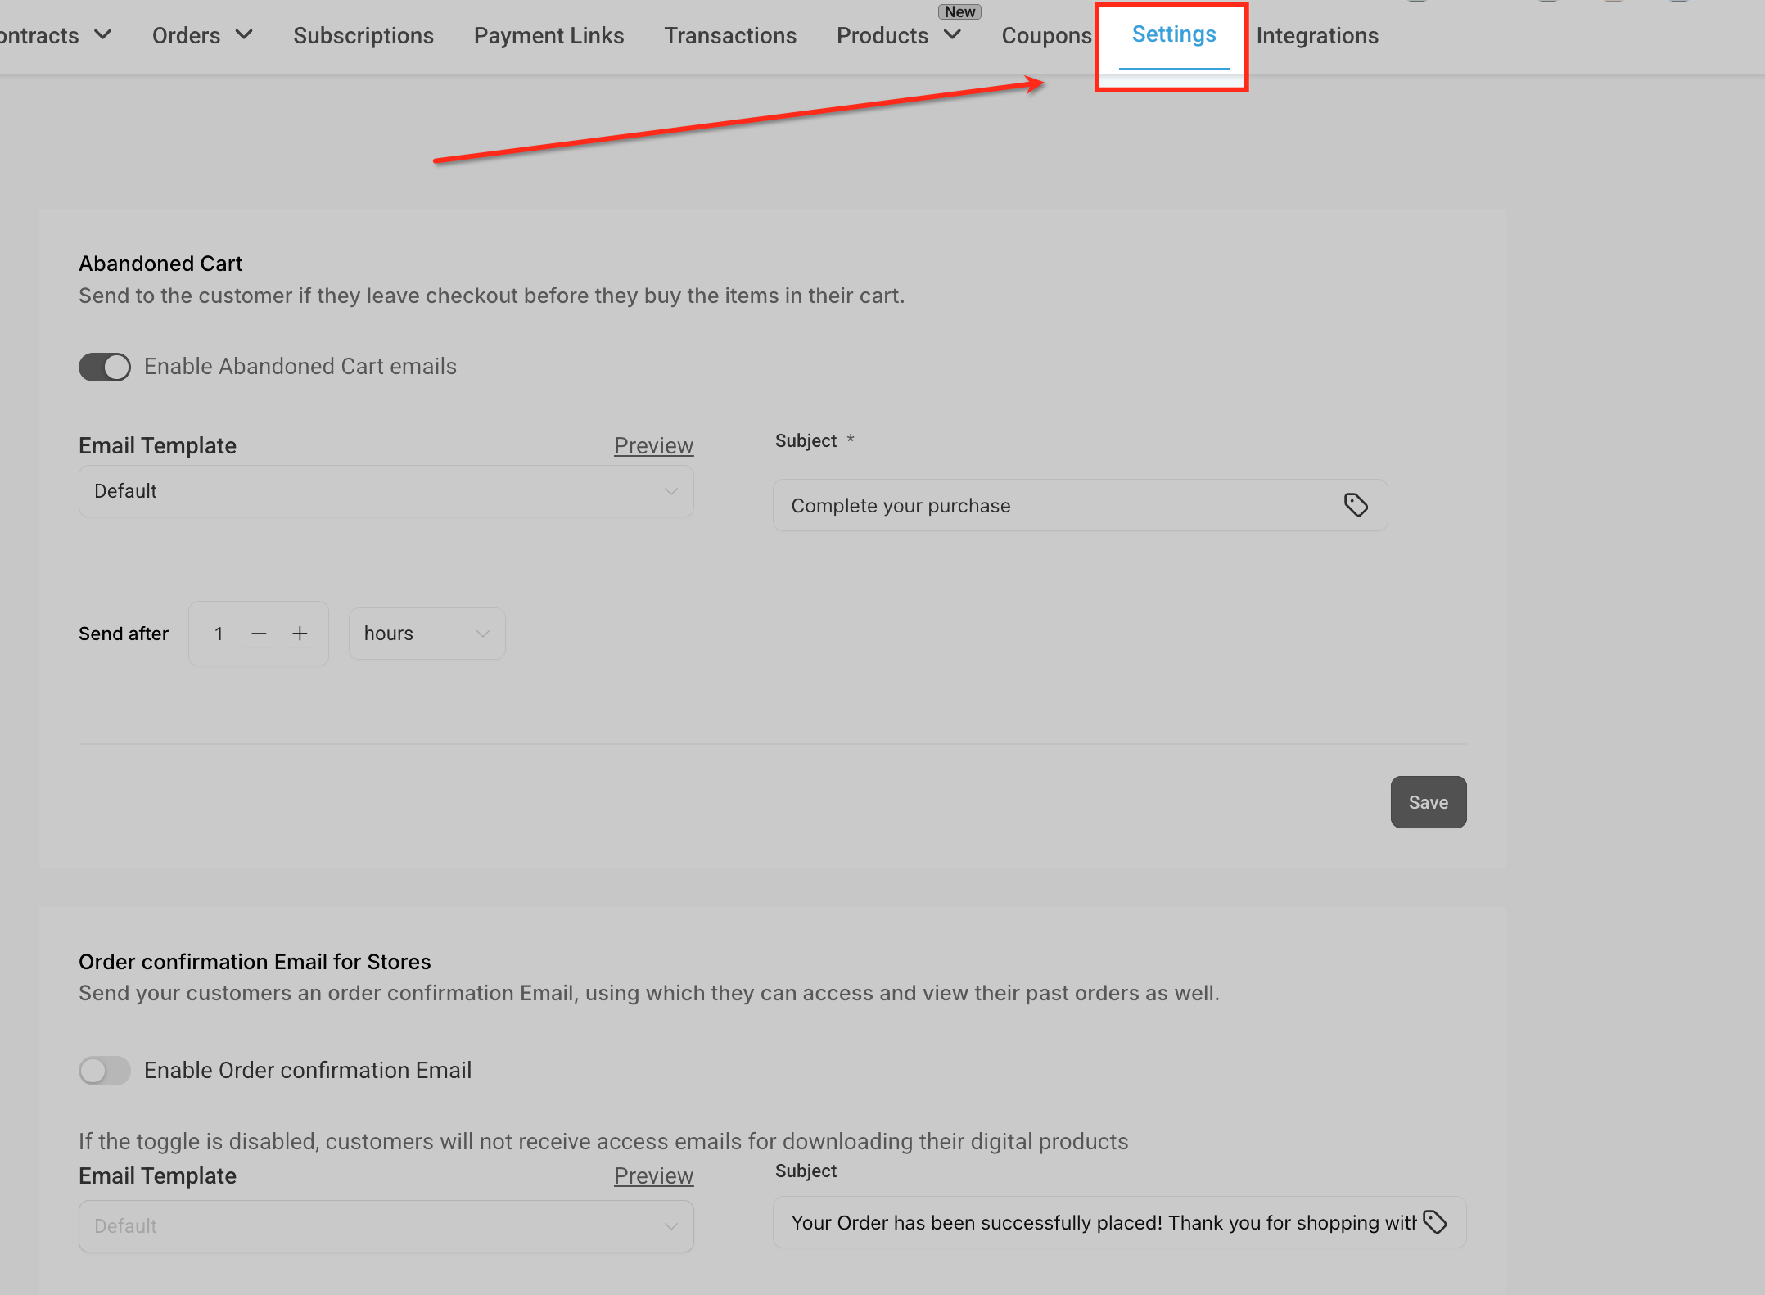The image size is (1765, 1295).
Task: Open Abandoned Cart Email Template dropdown
Action: click(386, 491)
